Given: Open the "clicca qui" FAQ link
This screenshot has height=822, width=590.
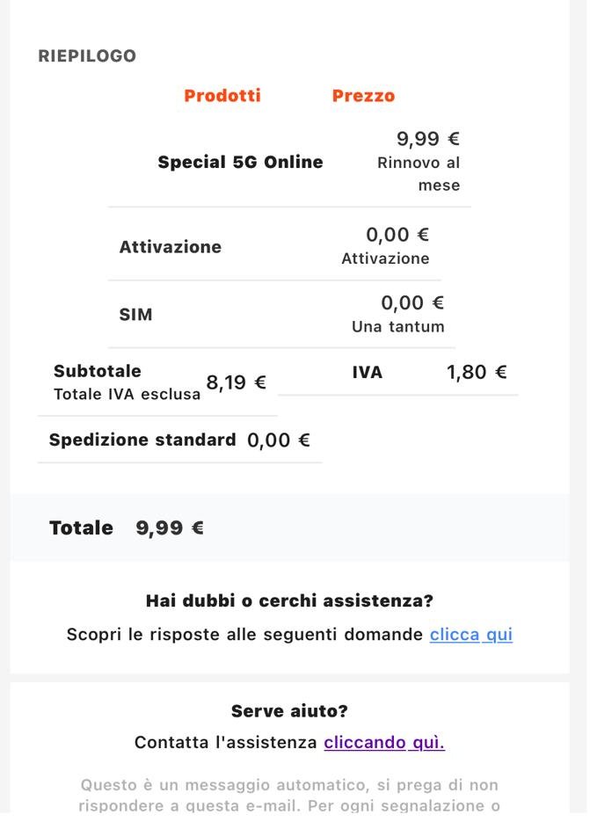Looking at the screenshot, I should [x=471, y=635].
